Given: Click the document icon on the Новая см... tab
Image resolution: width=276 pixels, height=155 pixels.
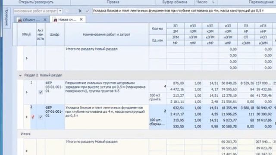Looking at the screenshot, I should point(55,20).
